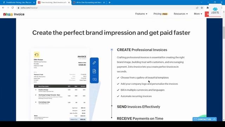Viewport: 225px width, 127px height.
Task: Expand the chat widget chevron arrow
Action: (x=214, y=119)
